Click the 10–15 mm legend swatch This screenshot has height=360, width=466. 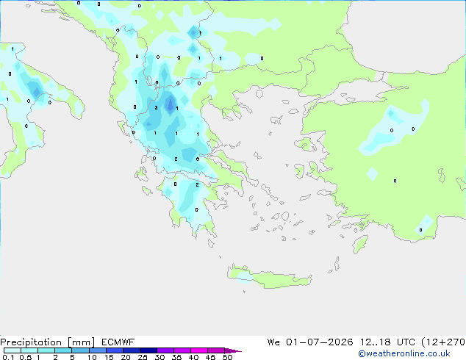(98, 350)
